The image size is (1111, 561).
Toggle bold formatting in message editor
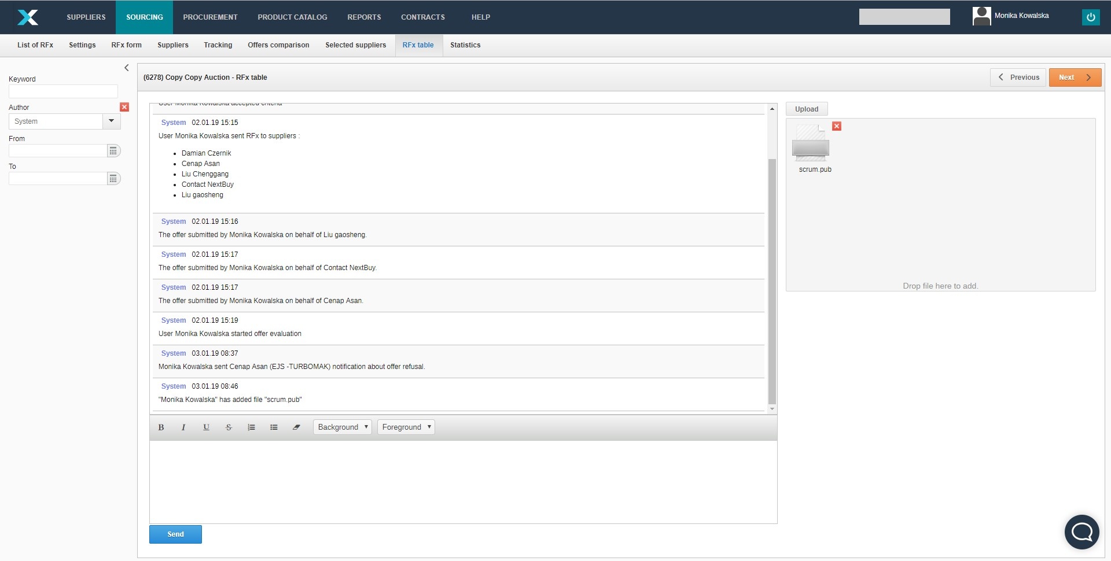coord(161,427)
